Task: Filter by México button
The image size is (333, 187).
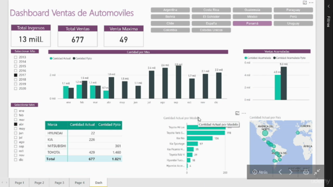Action: 252,17
